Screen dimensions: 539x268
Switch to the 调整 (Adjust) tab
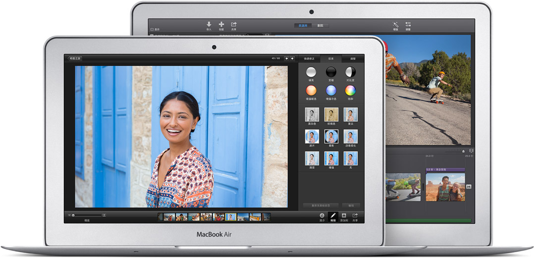(353, 58)
